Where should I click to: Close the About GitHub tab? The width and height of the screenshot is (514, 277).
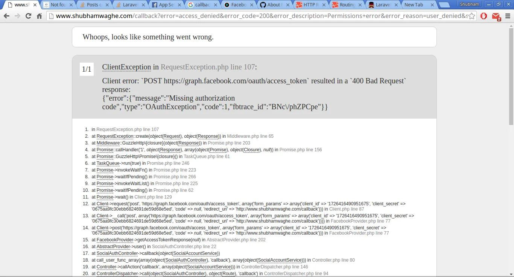coord(287,5)
